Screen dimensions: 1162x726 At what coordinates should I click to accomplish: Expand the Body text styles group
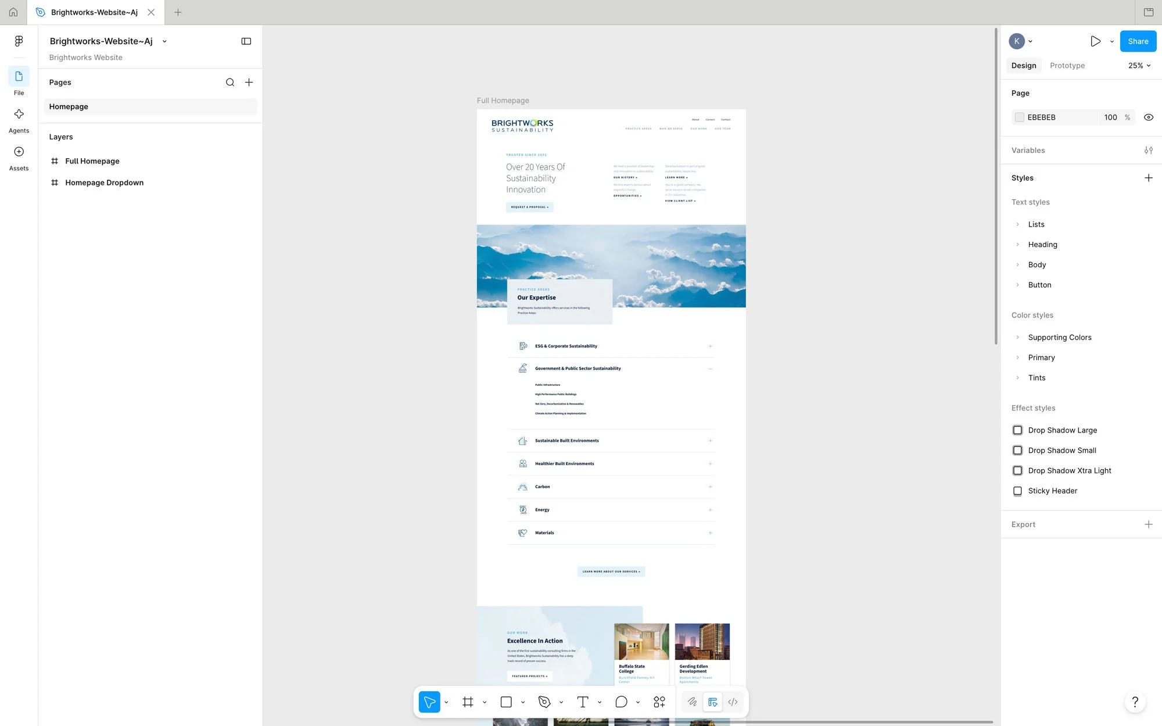pyautogui.click(x=1017, y=265)
